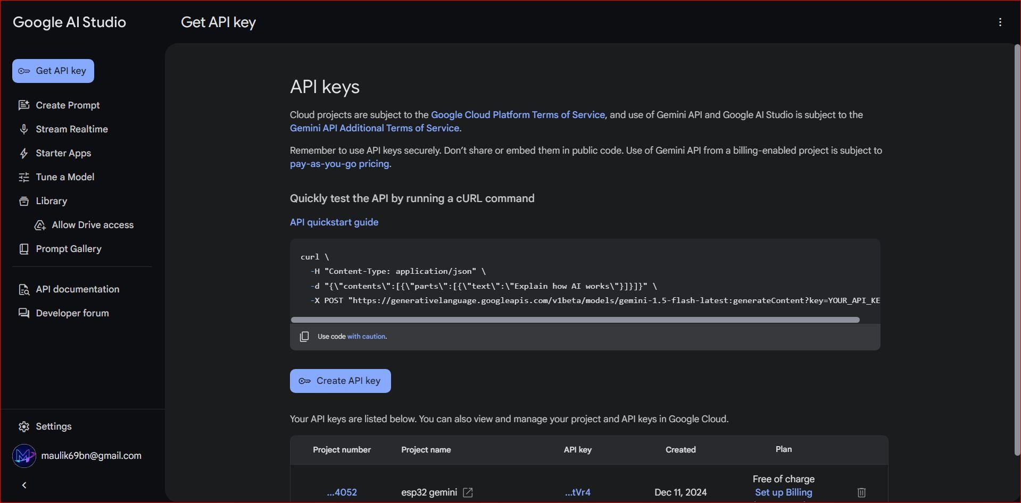
Task: Click the Google AI Studio logo text
Action: (x=69, y=22)
